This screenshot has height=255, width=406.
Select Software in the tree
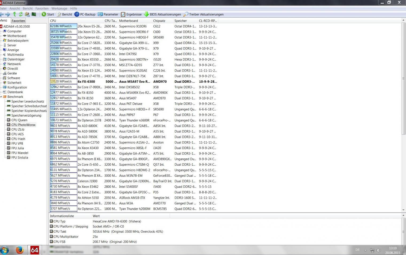point(14,78)
